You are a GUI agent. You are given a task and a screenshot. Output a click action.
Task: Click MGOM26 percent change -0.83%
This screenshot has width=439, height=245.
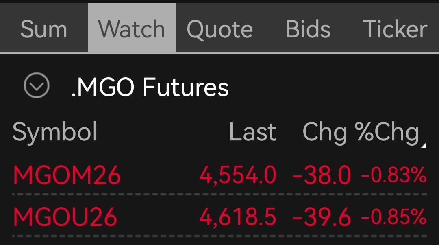click(x=394, y=175)
